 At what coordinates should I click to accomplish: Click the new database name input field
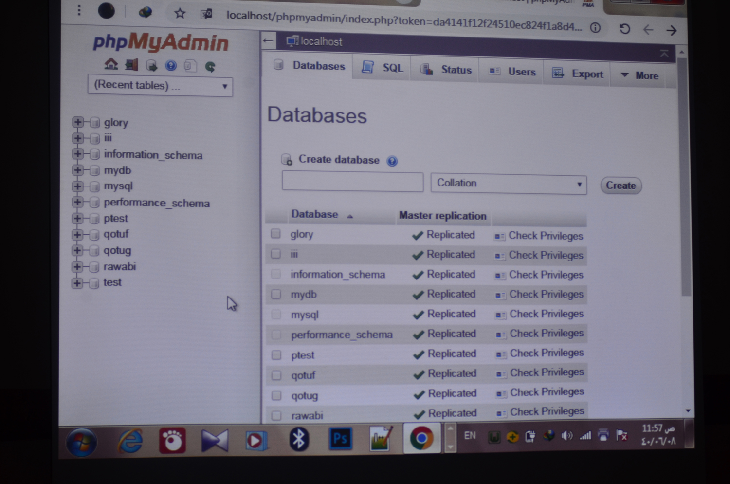pos(352,182)
